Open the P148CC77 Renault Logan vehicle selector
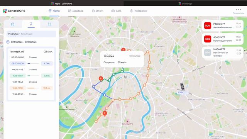 pos(31,34)
